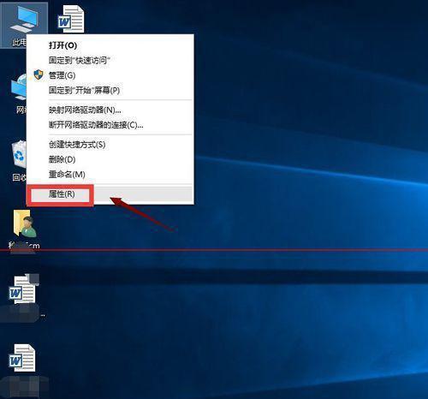
Task: Select the user folder desktop icon
Action: [x=25, y=224]
